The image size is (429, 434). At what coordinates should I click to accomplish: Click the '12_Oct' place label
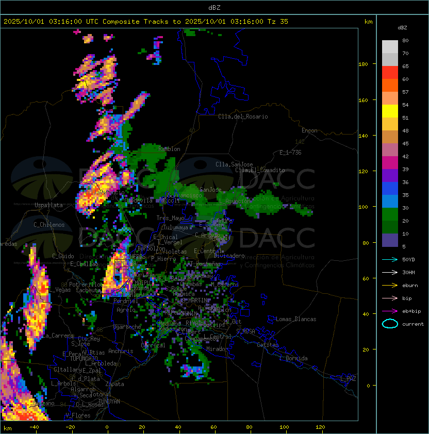(x=232, y=322)
